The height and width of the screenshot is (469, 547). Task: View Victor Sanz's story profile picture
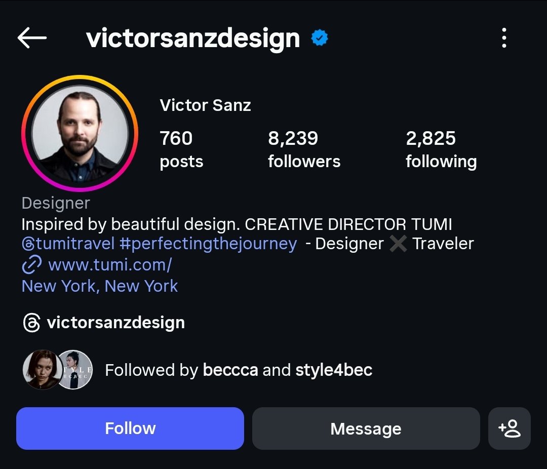point(80,133)
